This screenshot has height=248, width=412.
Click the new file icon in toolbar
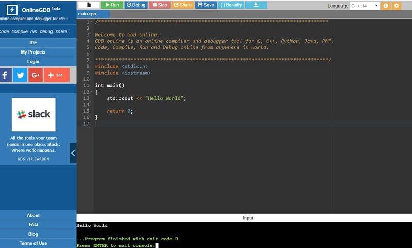pos(89,5)
